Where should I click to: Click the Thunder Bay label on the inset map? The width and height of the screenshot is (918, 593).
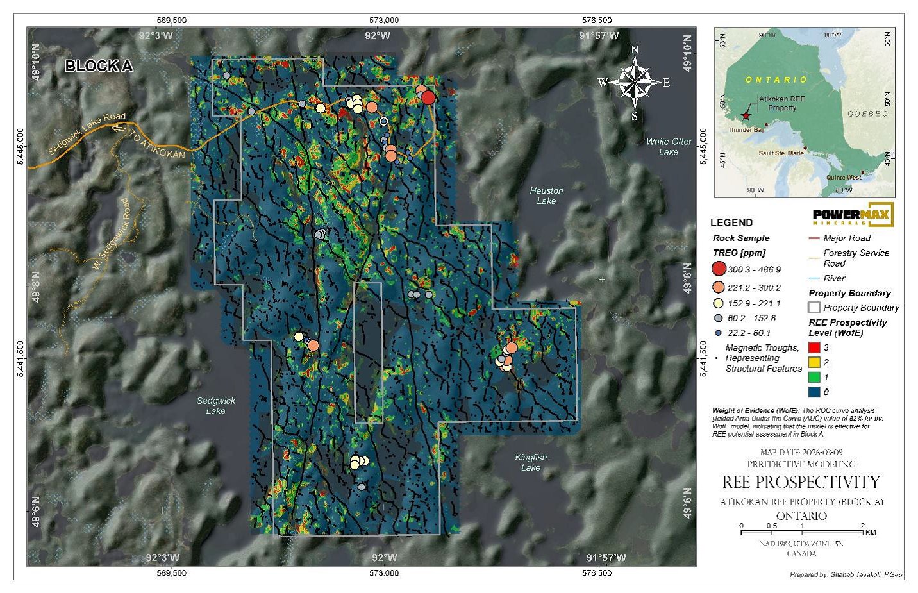click(746, 130)
